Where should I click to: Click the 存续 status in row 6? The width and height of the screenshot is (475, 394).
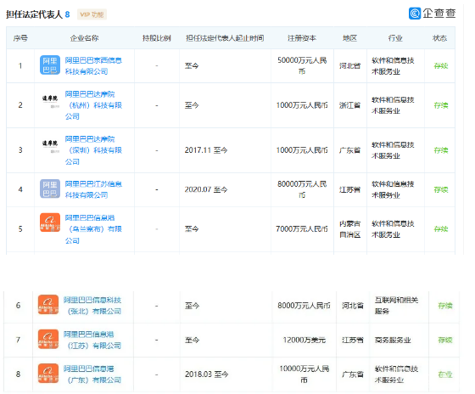(x=445, y=306)
